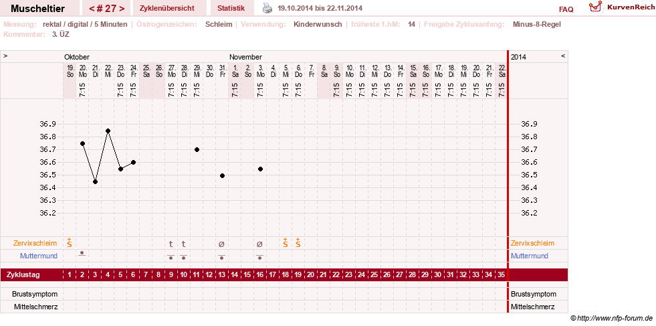Expand chart with the top-left > arrow
The width and height of the screenshot is (656, 326).
click(x=5, y=56)
